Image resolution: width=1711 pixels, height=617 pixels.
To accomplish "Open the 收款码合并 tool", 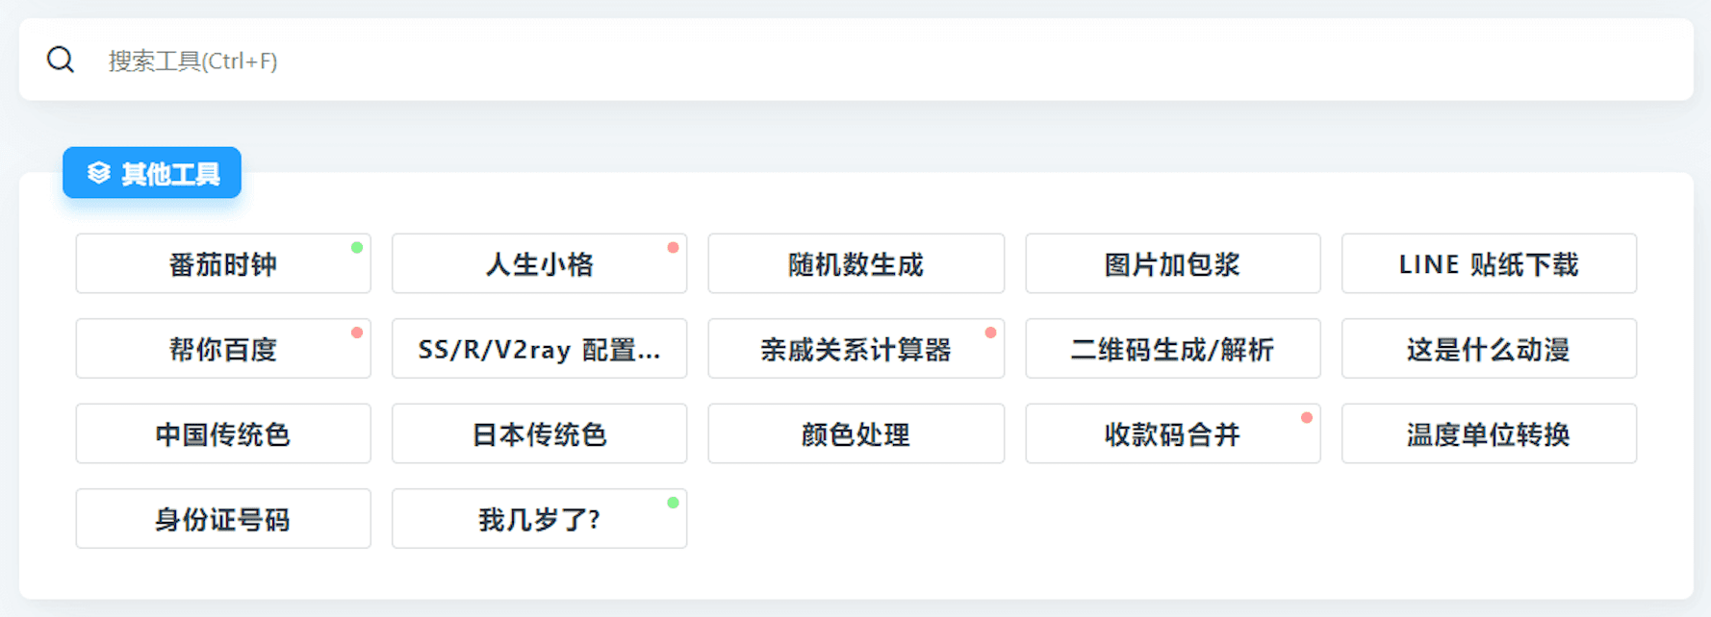I will click(x=1172, y=433).
